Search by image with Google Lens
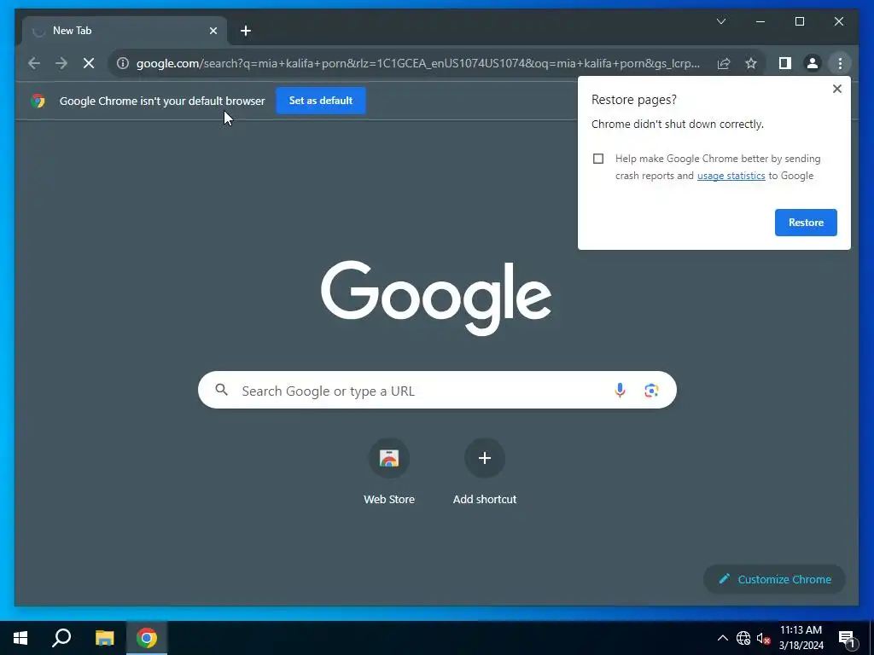 click(x=651, y=391)
